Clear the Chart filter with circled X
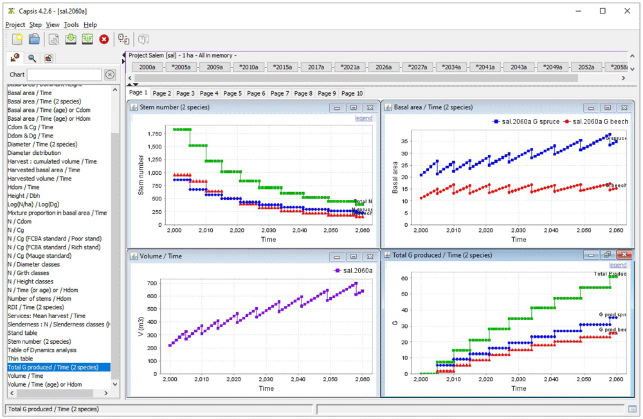Screen dimensions: 643x419 coord(109,75)
